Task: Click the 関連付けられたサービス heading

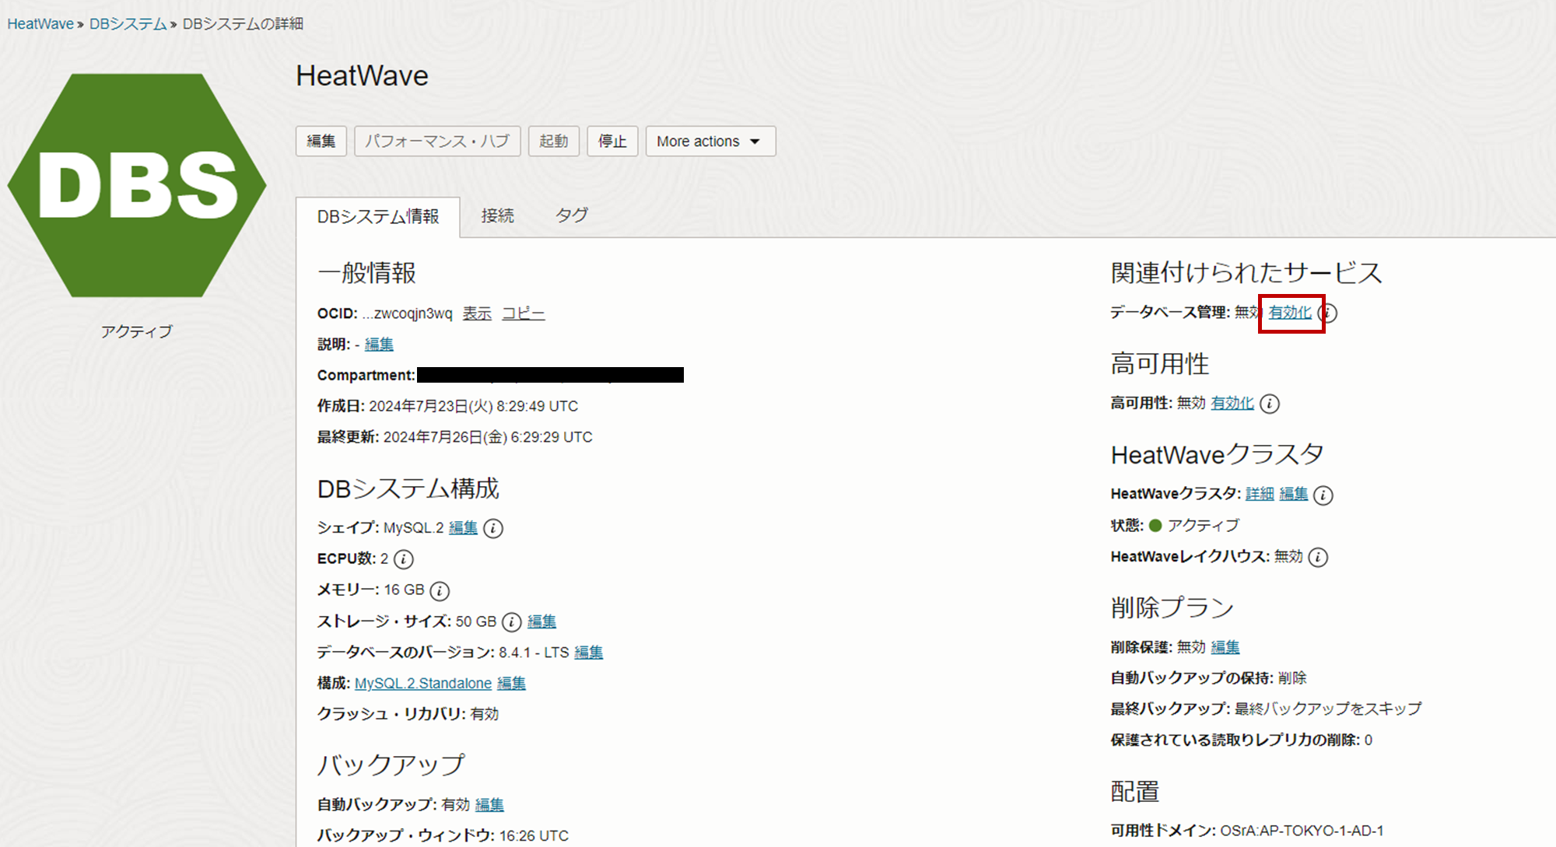Action: (x=1246, y=273)
